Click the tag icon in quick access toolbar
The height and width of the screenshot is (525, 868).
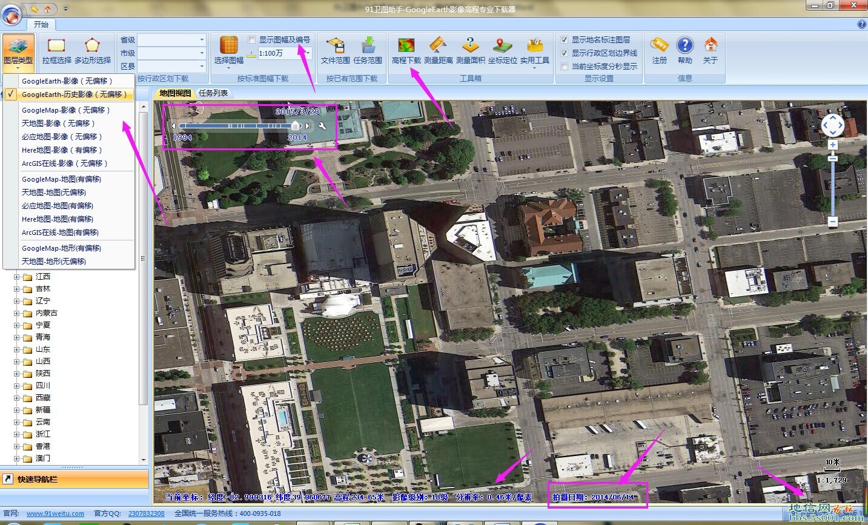(35, 8)
